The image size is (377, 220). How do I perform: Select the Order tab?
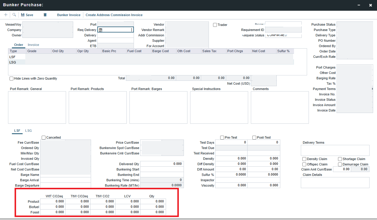tap(19, 45)
